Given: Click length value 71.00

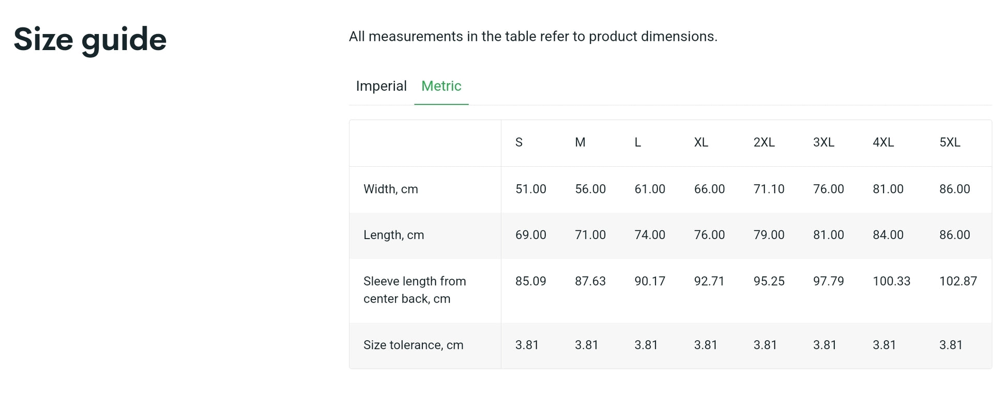Looking at the screenshot, I should click(590, 235).
